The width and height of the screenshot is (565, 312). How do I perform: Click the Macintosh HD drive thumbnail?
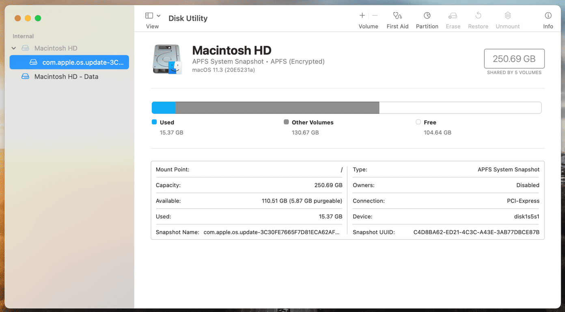coord(167,60)
